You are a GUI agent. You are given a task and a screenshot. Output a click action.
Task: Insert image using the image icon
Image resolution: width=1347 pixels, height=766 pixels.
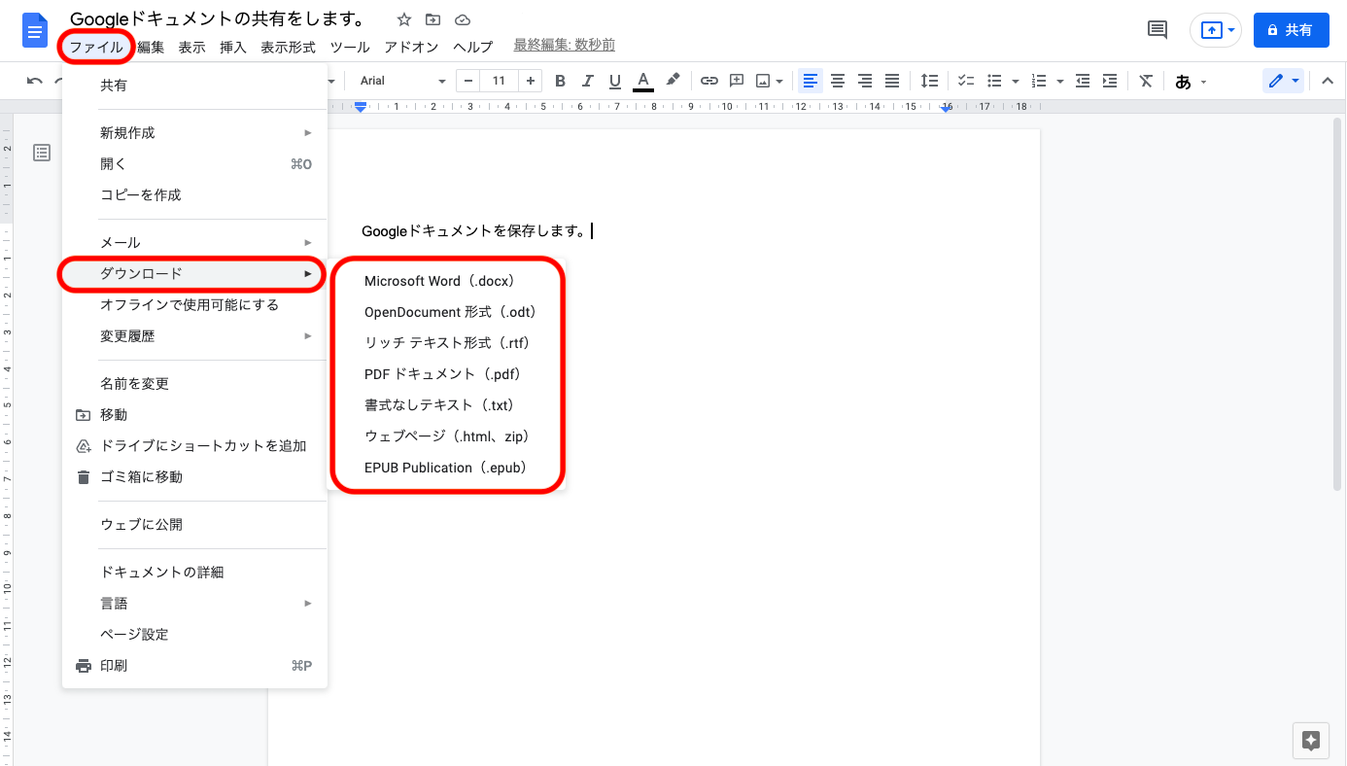(764, 82)
